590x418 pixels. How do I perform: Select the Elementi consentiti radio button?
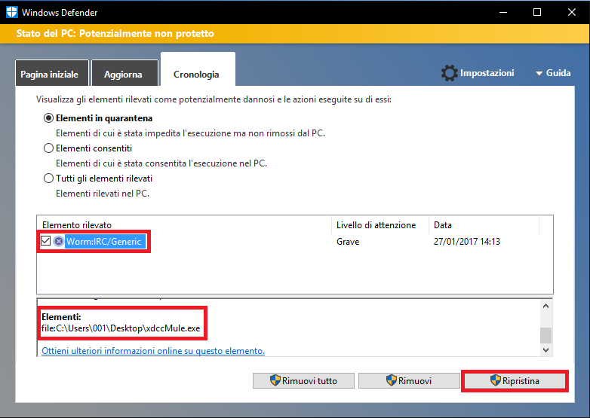(49, 148)
